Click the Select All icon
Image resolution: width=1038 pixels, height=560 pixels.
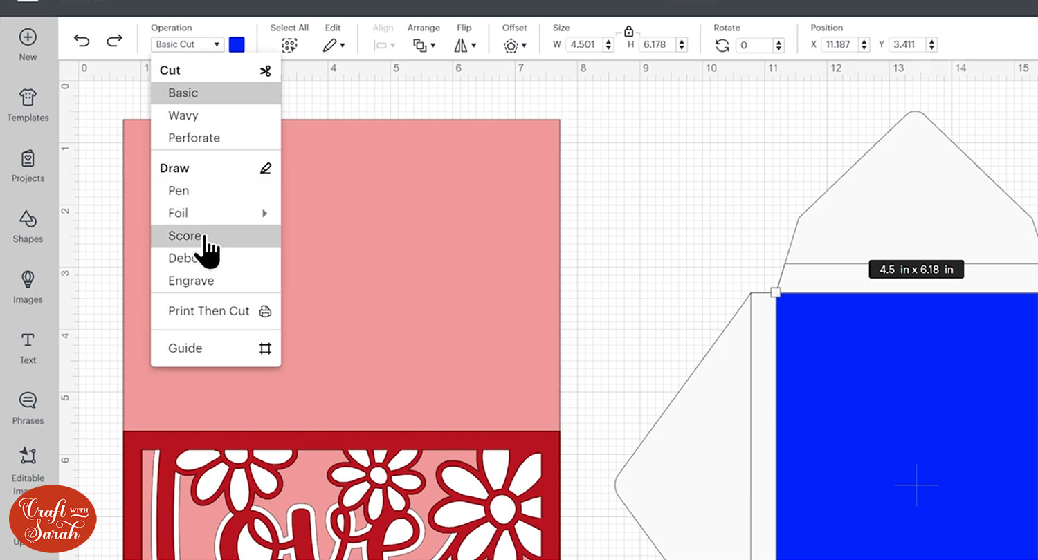coord(289,46)
